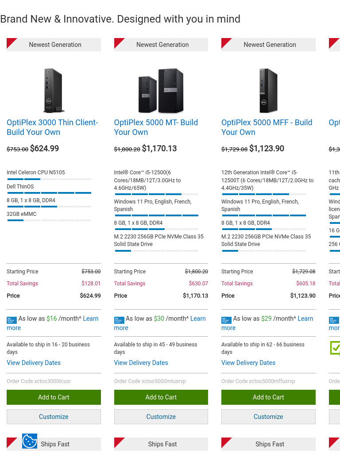340x453 pixels.
Task: Click Total Savings $630.07 amount
Action: click(198, 284)
